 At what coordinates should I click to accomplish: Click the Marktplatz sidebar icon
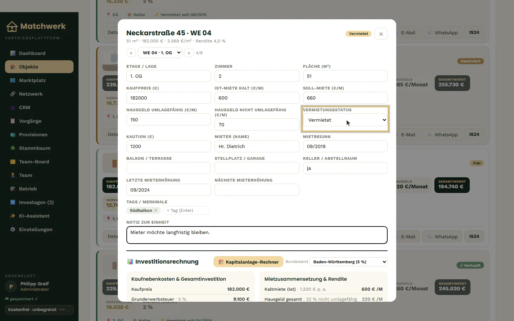click(13, 80)
